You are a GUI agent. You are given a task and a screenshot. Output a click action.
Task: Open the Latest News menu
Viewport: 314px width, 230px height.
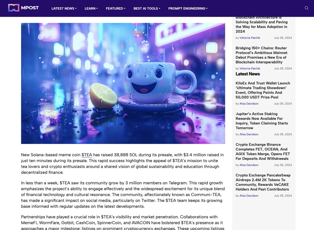64,8
